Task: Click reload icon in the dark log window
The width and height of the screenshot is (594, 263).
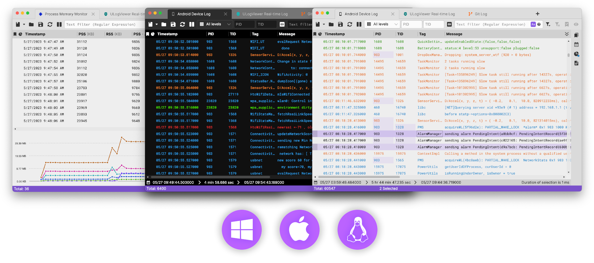Action: 183,24
